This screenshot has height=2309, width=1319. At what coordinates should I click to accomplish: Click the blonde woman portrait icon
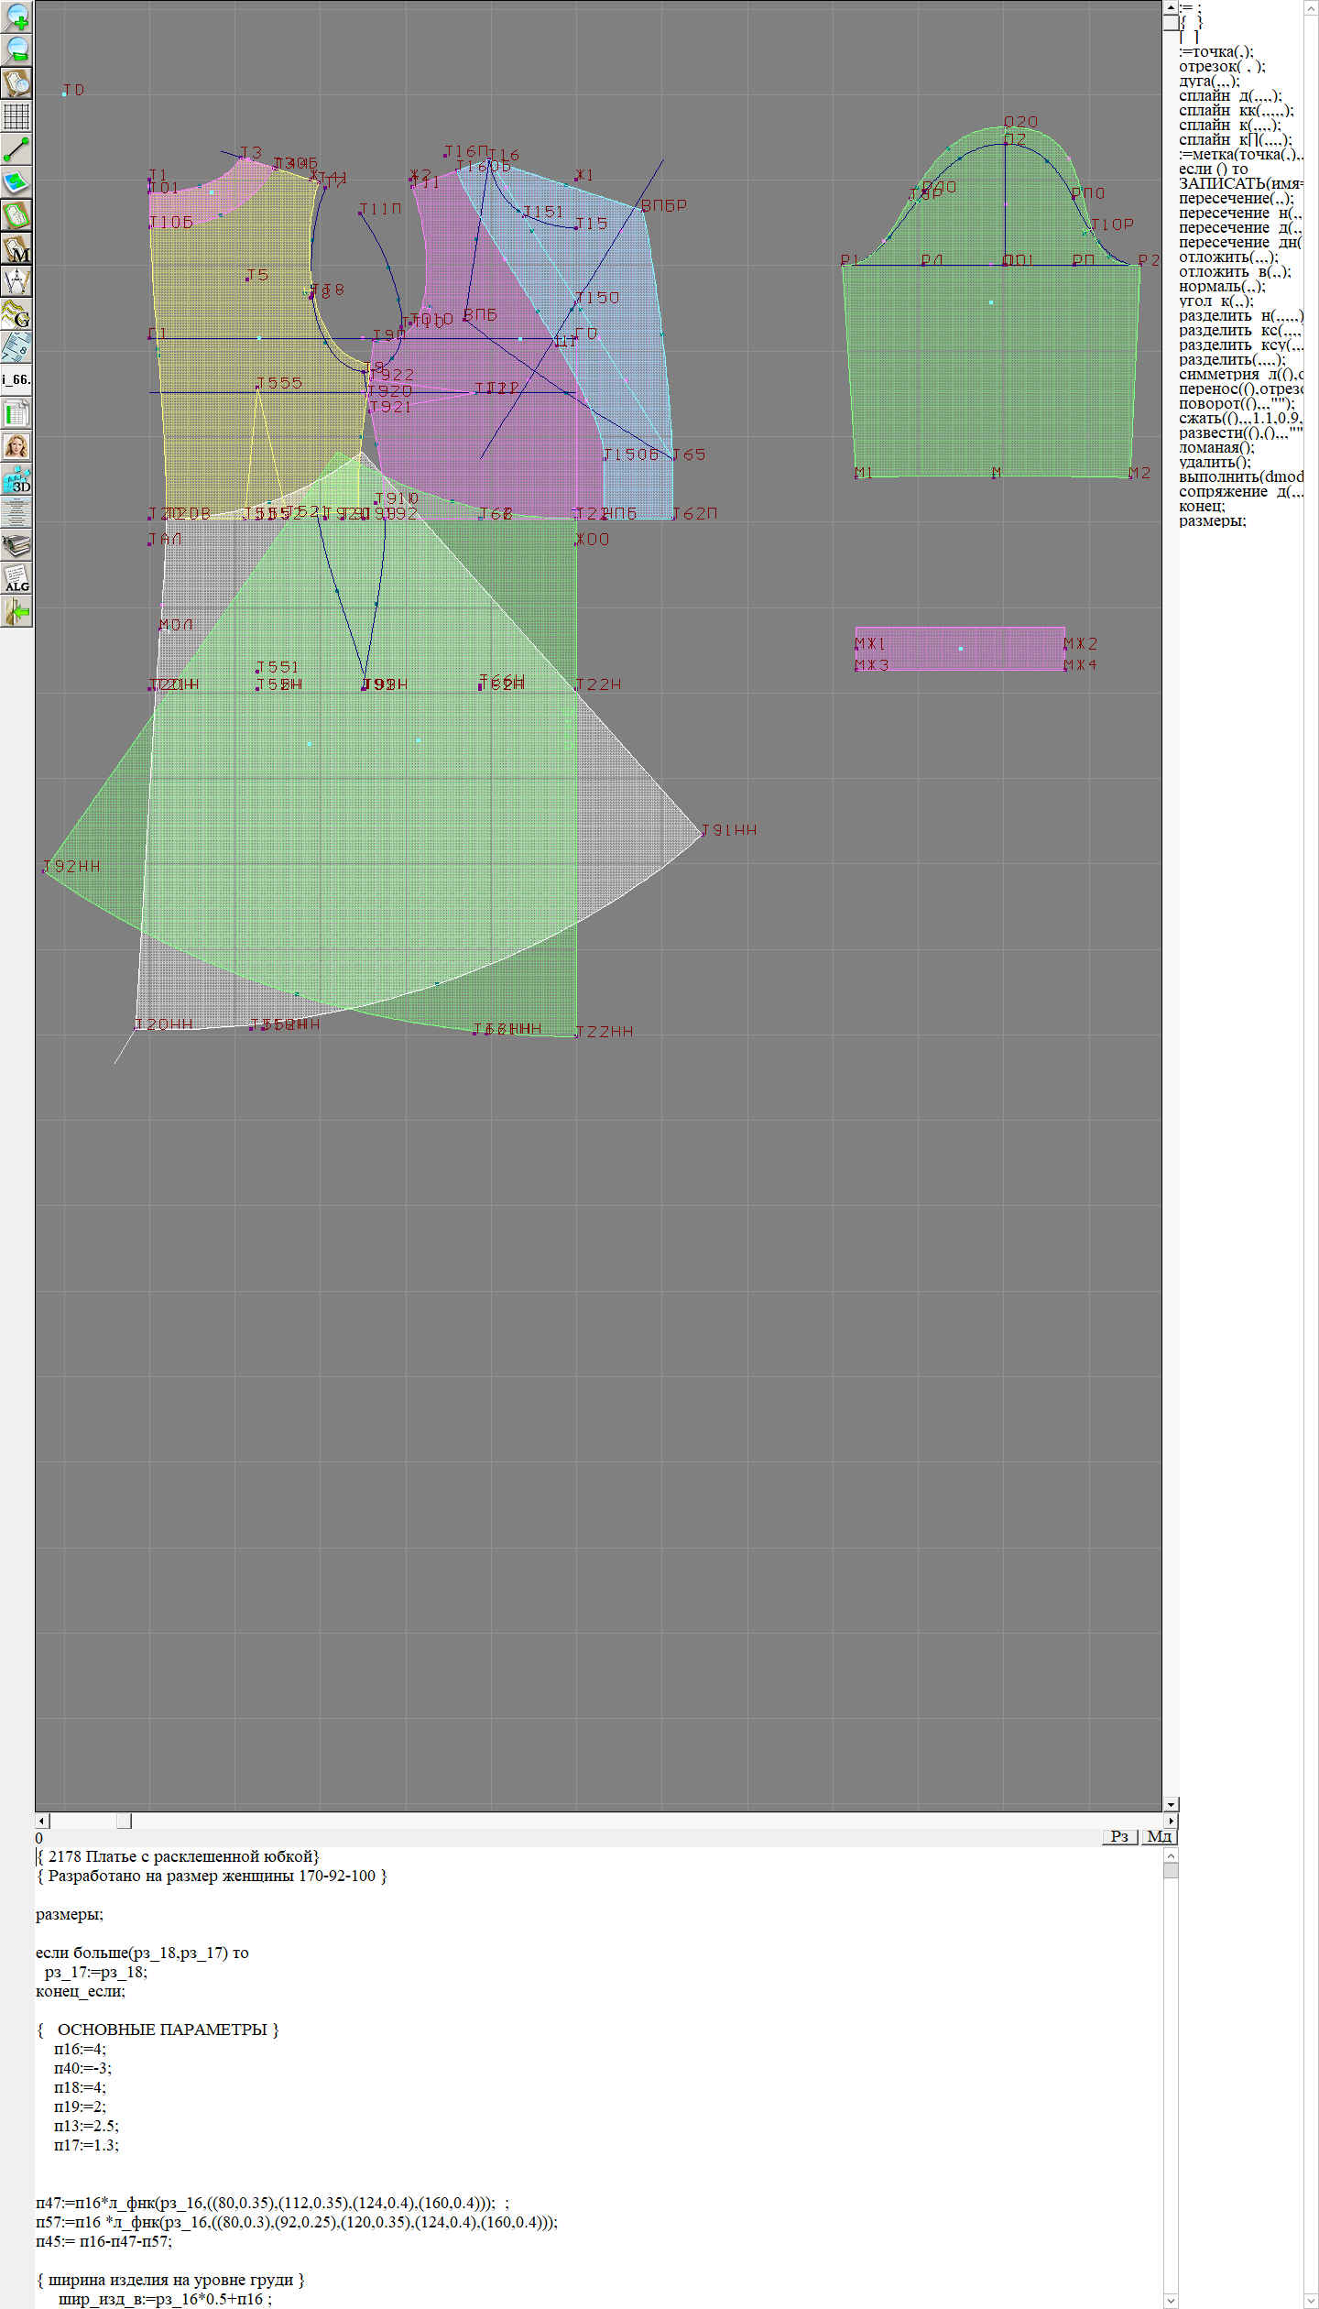click(x=16, y=446)
